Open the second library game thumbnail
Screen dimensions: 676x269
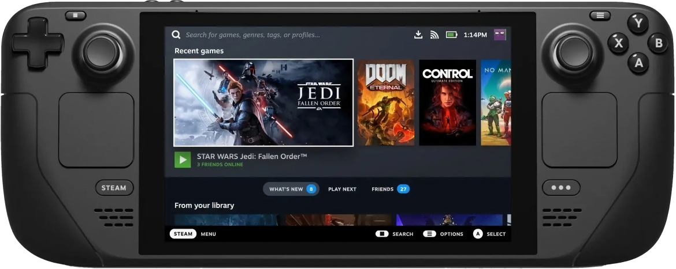pos(339,220)
